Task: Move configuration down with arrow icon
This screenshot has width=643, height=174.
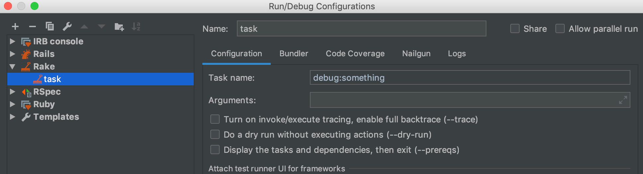Action: point(102,26)
